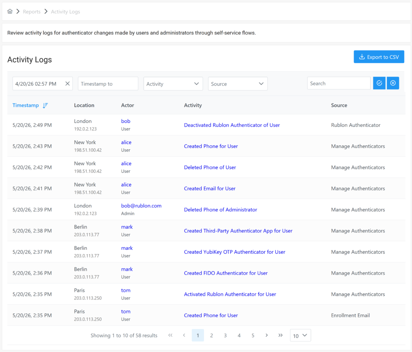Open actor tom in Manage Authenticators row
The height and width of the screenshot is (352, 412).
tap(126, 290)
